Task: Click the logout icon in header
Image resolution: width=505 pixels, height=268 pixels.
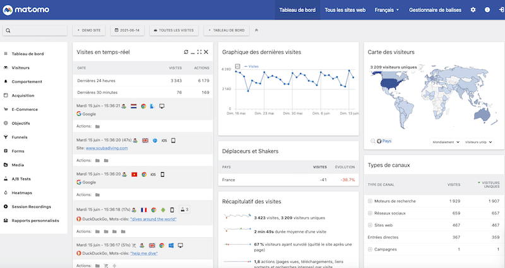Action: pos(499,10)
